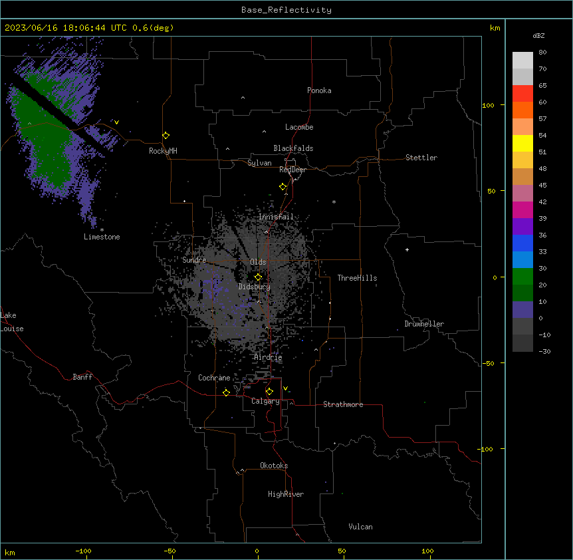Select the Lake Louise label
The image size is (573, 560).
(12, 322)
